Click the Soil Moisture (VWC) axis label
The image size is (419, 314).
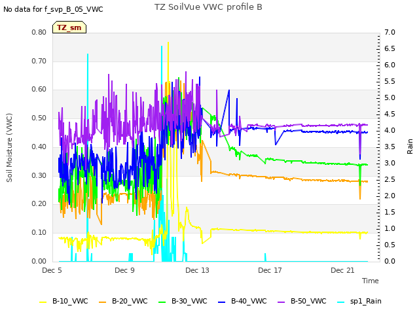pos(9,148)
